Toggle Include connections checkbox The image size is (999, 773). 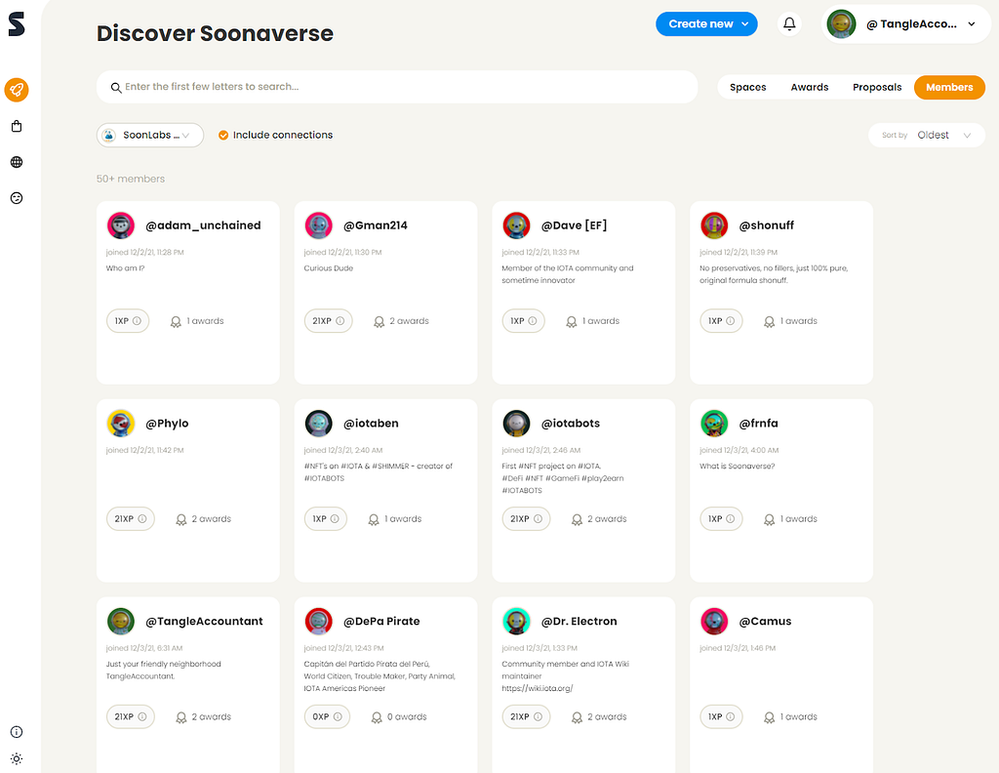click(x=223, y=135)
